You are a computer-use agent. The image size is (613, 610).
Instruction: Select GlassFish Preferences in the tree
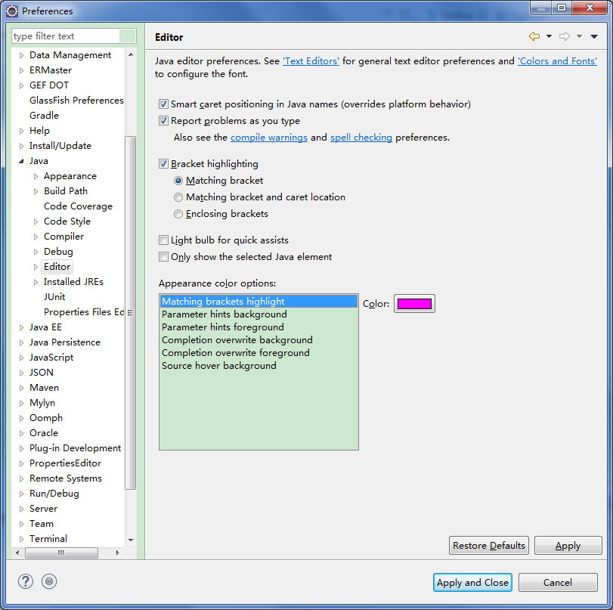pyautogui.click(x=76, y=101)
